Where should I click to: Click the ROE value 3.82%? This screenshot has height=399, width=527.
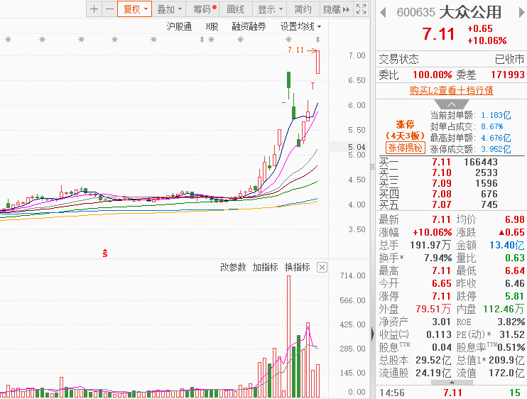(x=511, y=322)
